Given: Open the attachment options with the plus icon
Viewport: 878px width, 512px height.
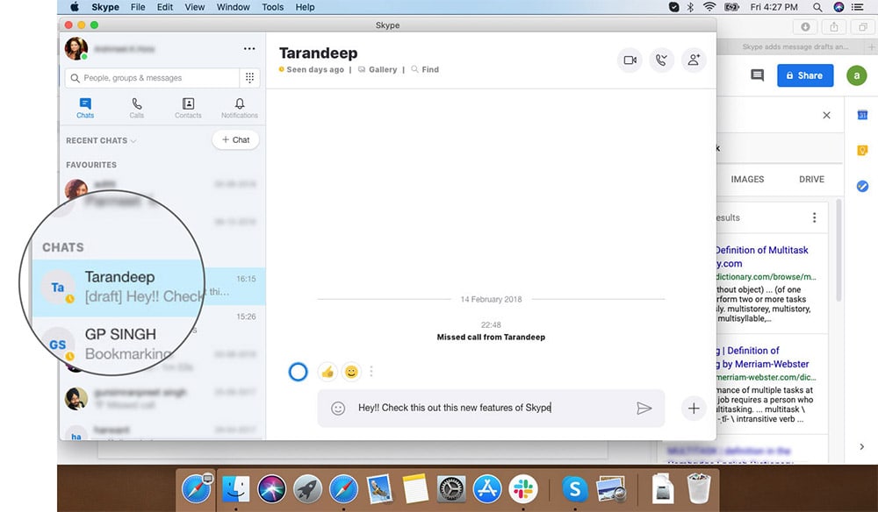Looking at the screenshot, I should tap(693, 408).
